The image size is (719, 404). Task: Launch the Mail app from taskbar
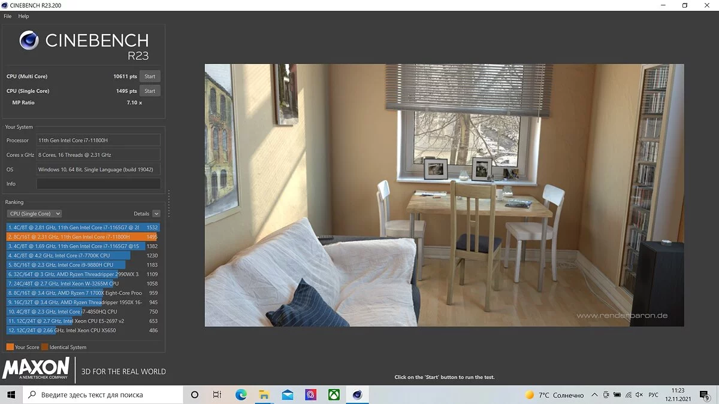click(x=287, y=395)
